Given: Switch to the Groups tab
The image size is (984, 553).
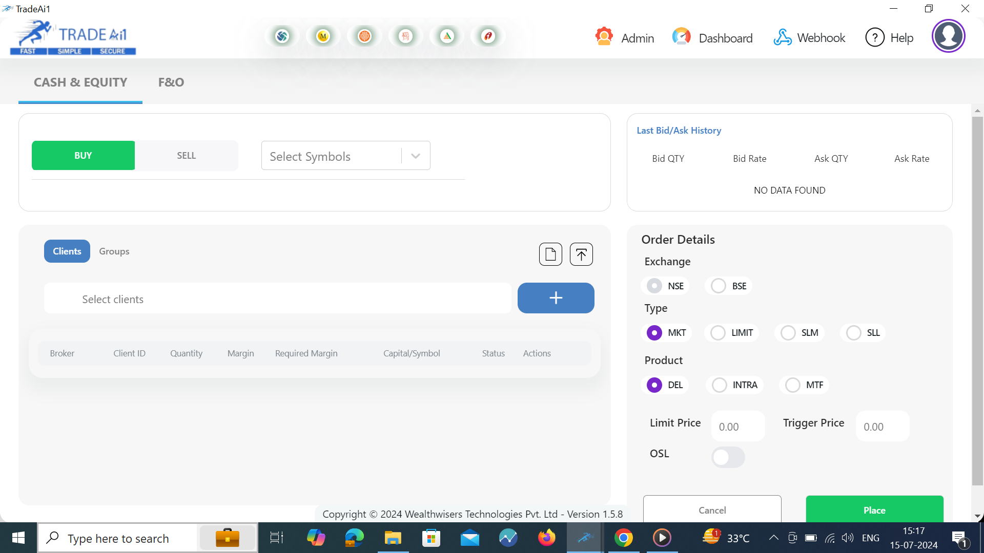Looking at the screenshot, I should (x=114, y=251).
